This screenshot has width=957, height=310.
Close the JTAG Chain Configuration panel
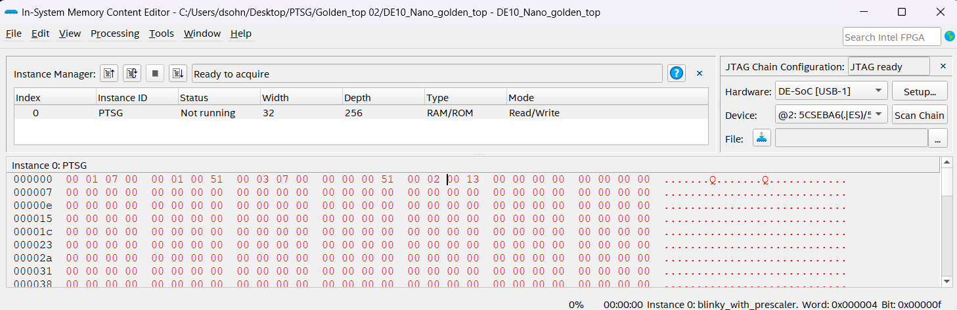943,66
